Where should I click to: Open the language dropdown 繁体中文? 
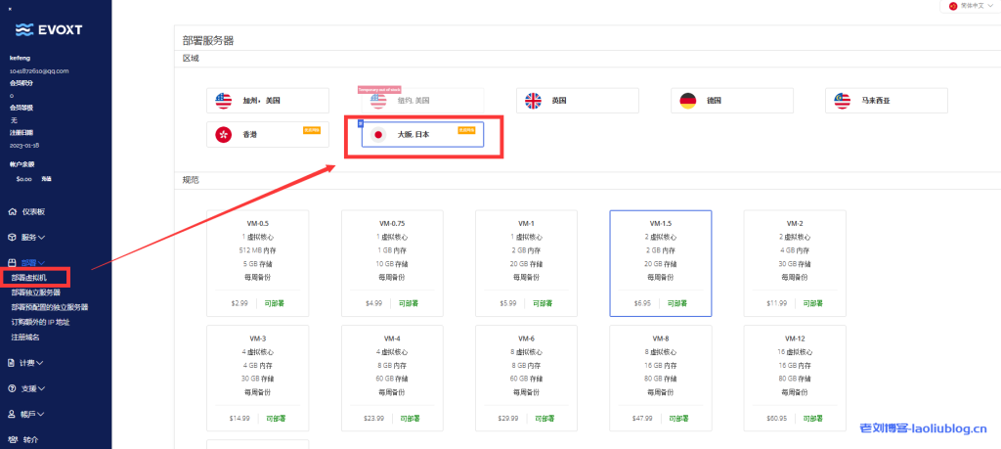point(969,6)
